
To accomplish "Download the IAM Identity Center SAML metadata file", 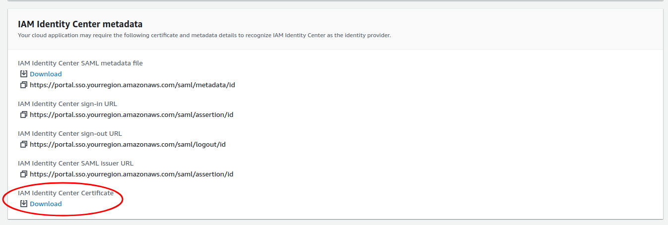I will tap(46, 74).
